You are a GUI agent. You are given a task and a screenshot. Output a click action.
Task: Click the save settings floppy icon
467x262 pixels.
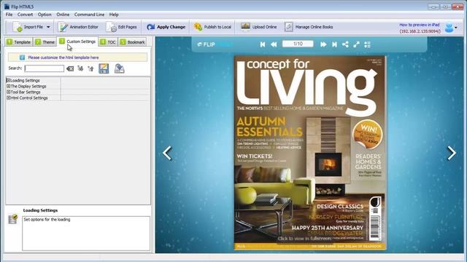(x=104, y=68)
